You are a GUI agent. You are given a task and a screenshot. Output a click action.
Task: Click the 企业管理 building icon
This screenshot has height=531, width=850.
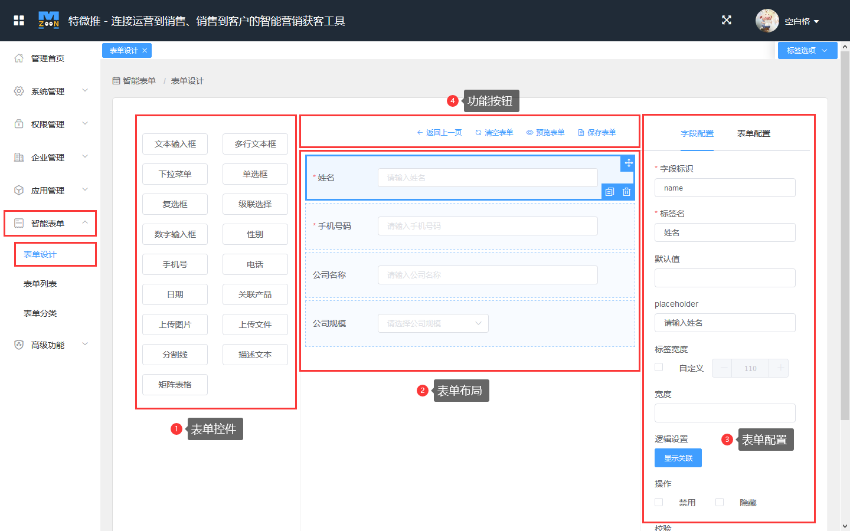19,157
